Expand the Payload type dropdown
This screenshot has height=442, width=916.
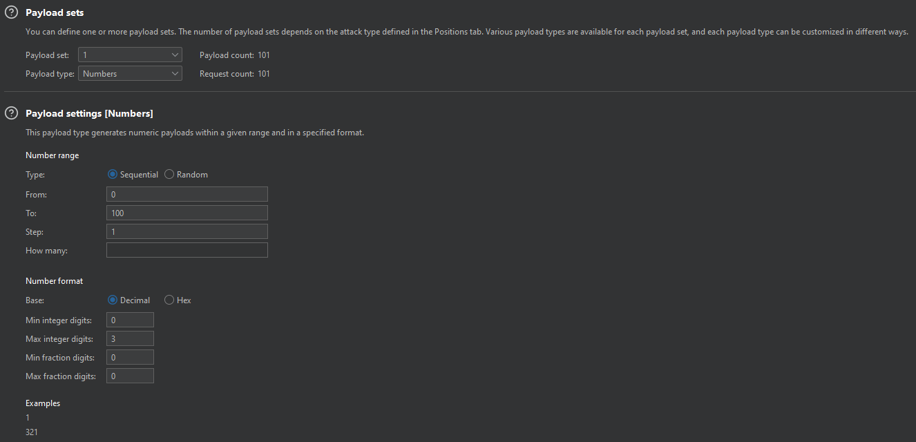[x=130, y=74]
